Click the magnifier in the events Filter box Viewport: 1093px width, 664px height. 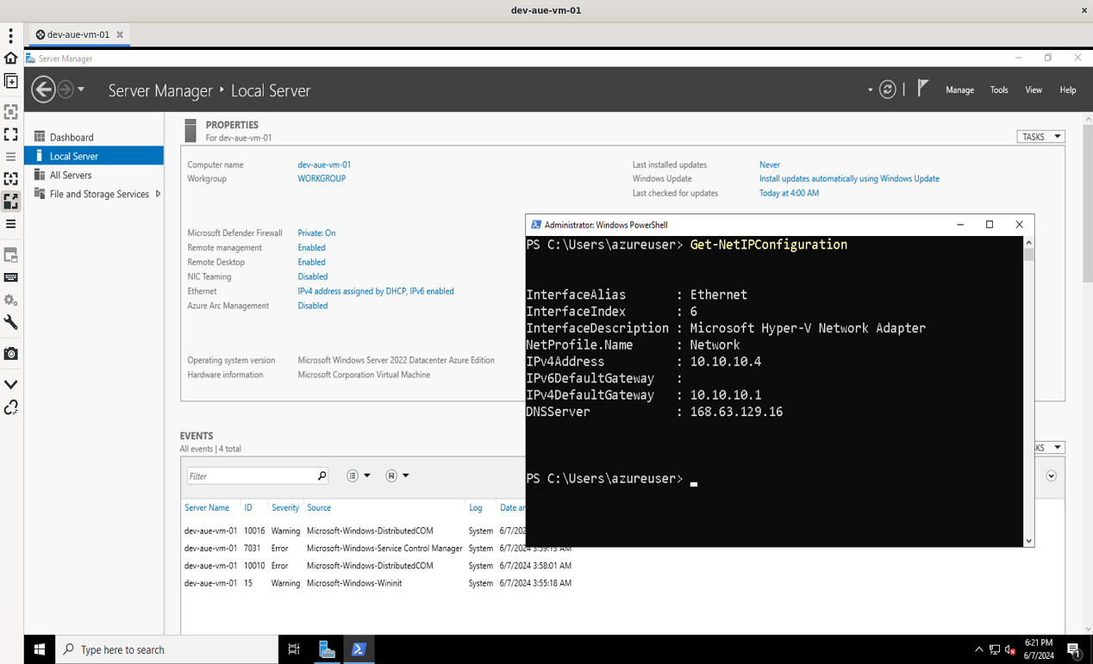(x=321, y=475)
